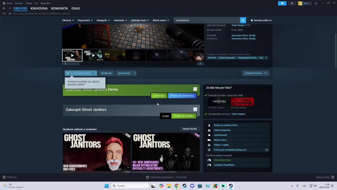Click the blue search magnifier button
The height and width of the screenshot is (190, 337).
point(243,20)
